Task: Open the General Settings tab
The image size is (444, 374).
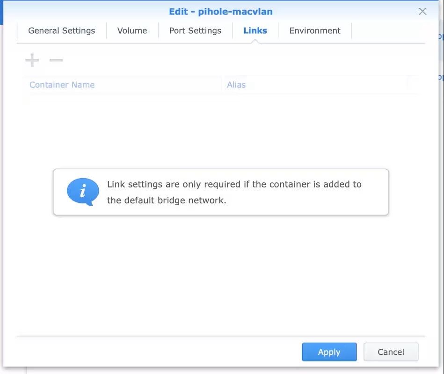Action: click(61, 31)
